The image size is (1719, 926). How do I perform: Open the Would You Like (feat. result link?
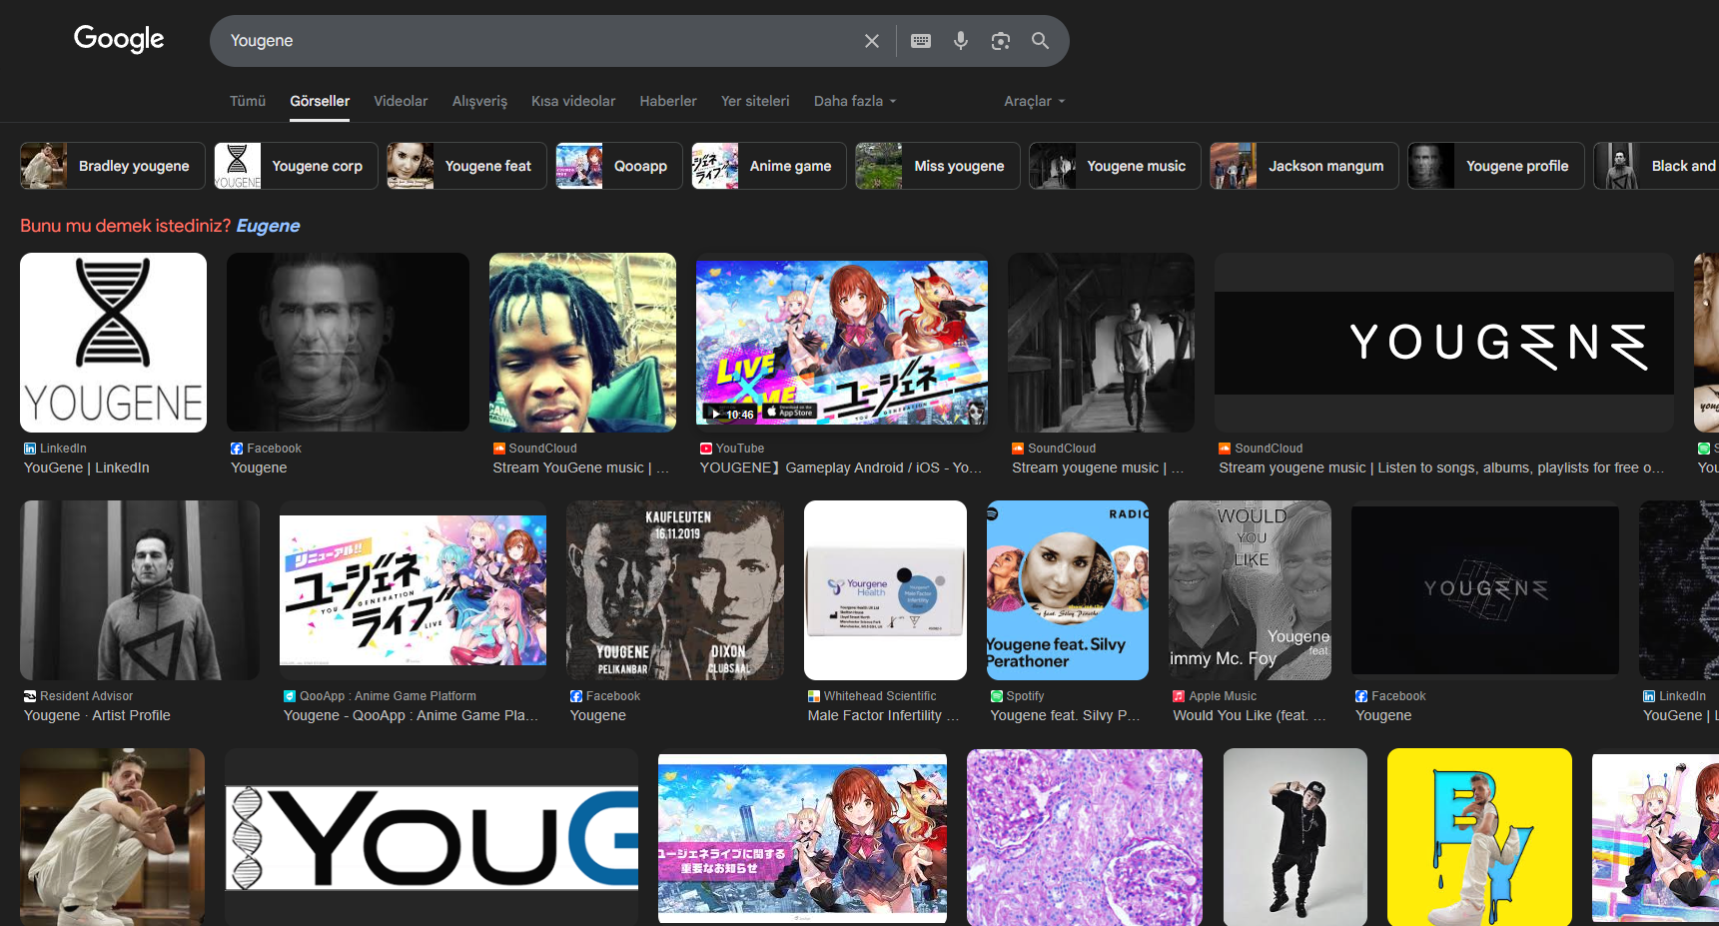pyautogui.click(x=1250, y=715)
